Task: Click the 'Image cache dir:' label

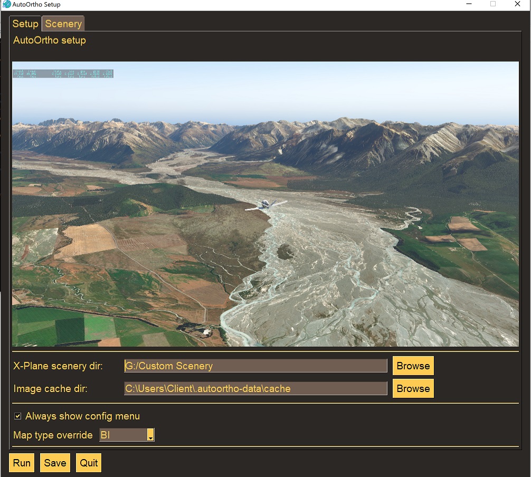Action: coord(51,389)
